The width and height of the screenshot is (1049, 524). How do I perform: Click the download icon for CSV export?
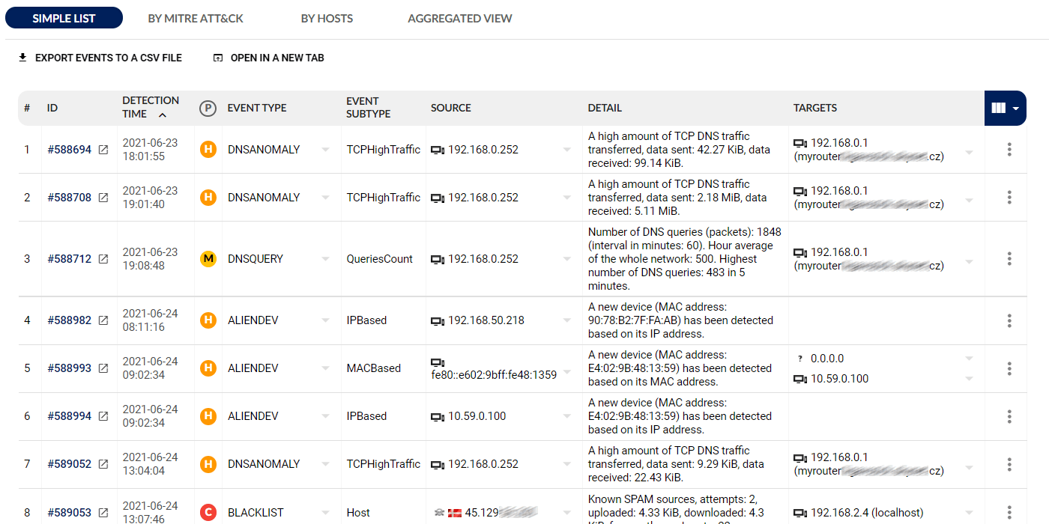click(x=22, y=58)
